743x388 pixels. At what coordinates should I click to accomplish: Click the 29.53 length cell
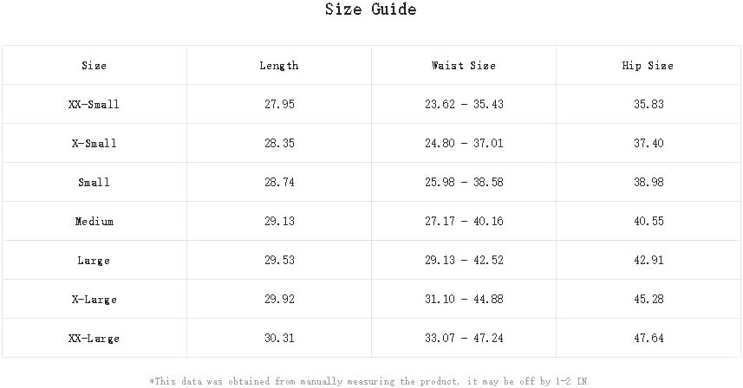click(279, 260)
